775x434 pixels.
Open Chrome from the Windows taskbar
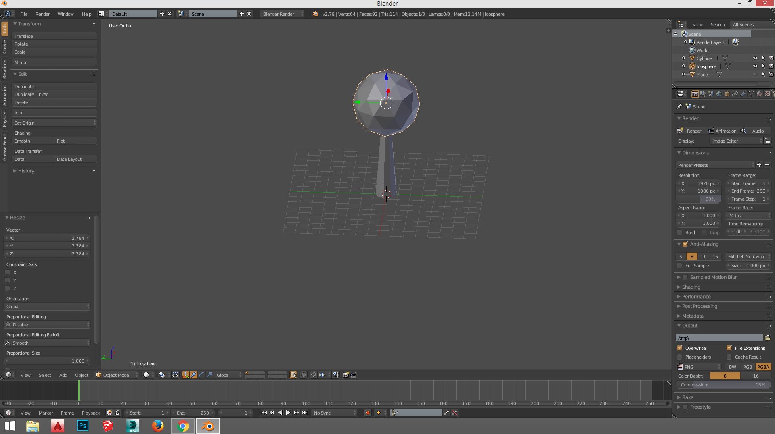tap(183, 426)
